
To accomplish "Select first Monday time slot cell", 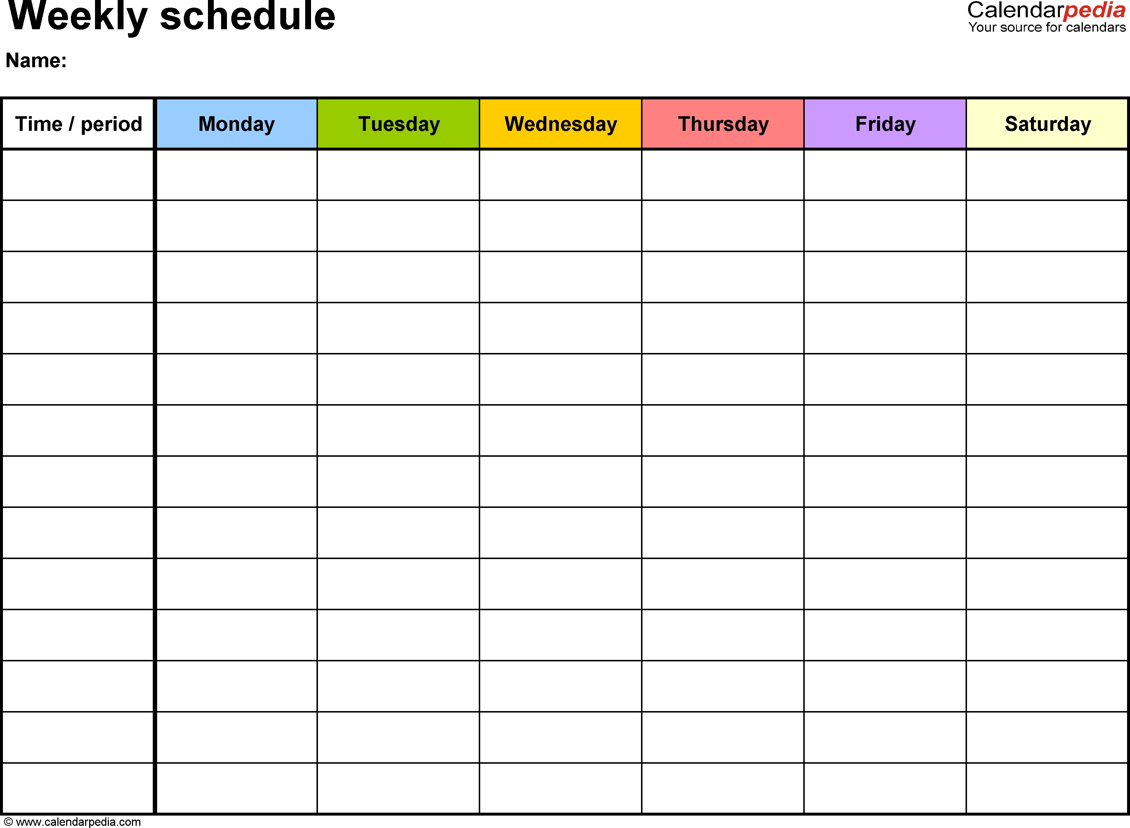I will [x=237, y=173].
